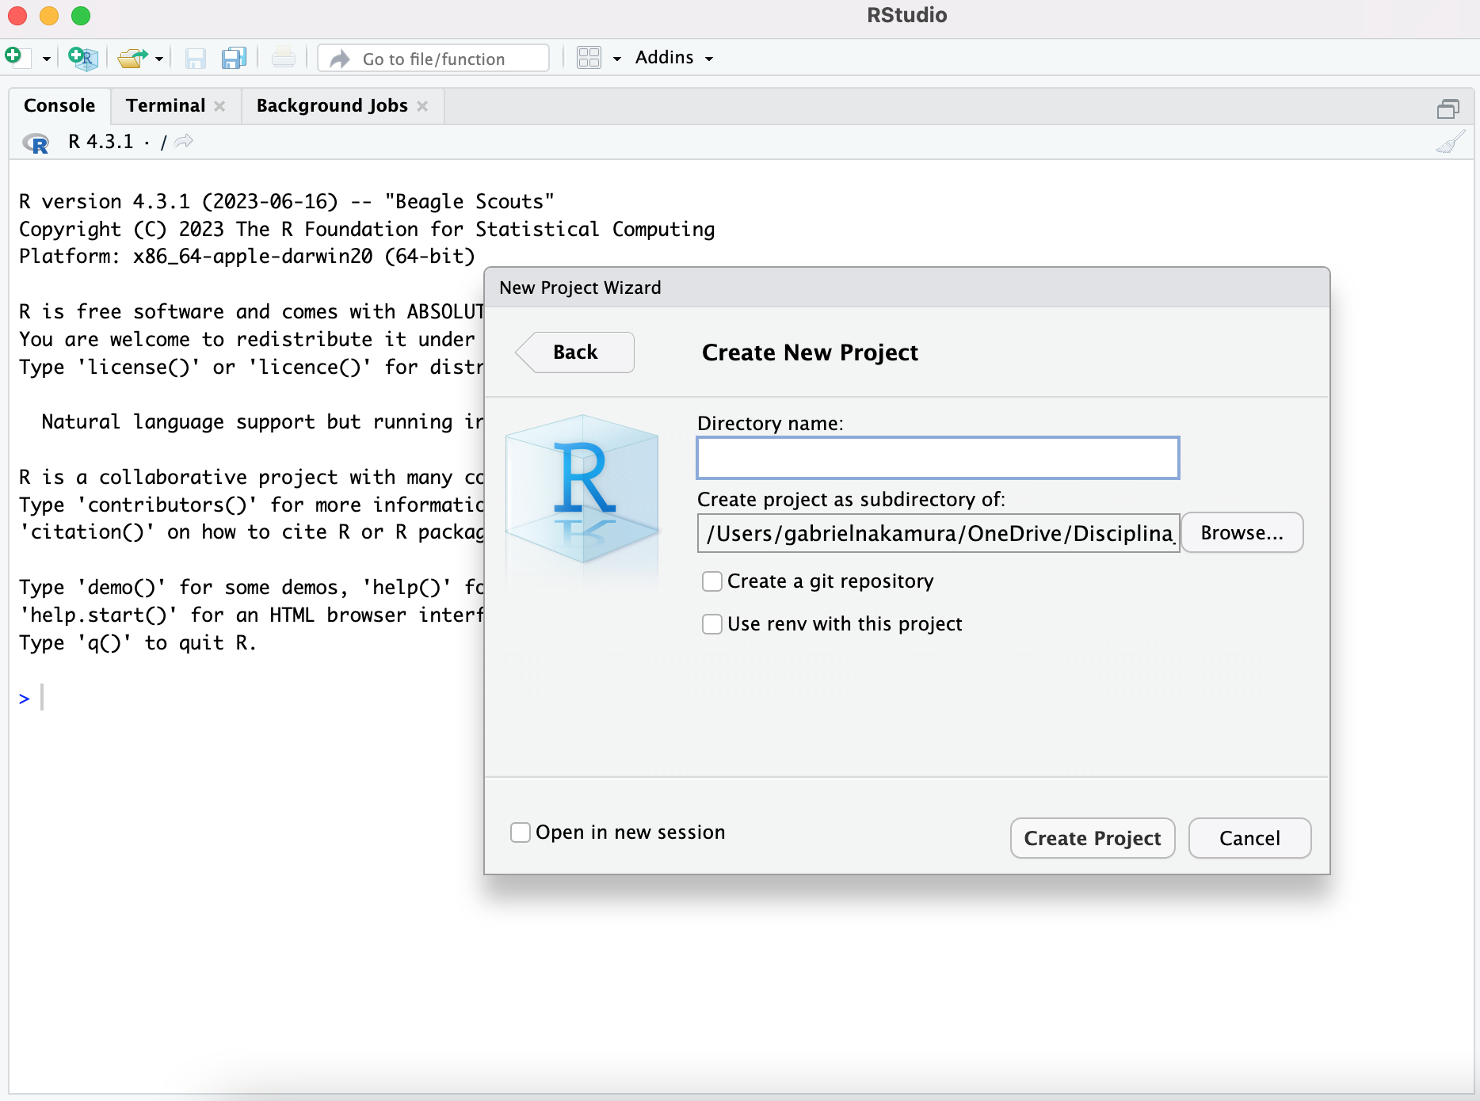
Task: Close the Background Jobs tab
Action: click(422, 106)
